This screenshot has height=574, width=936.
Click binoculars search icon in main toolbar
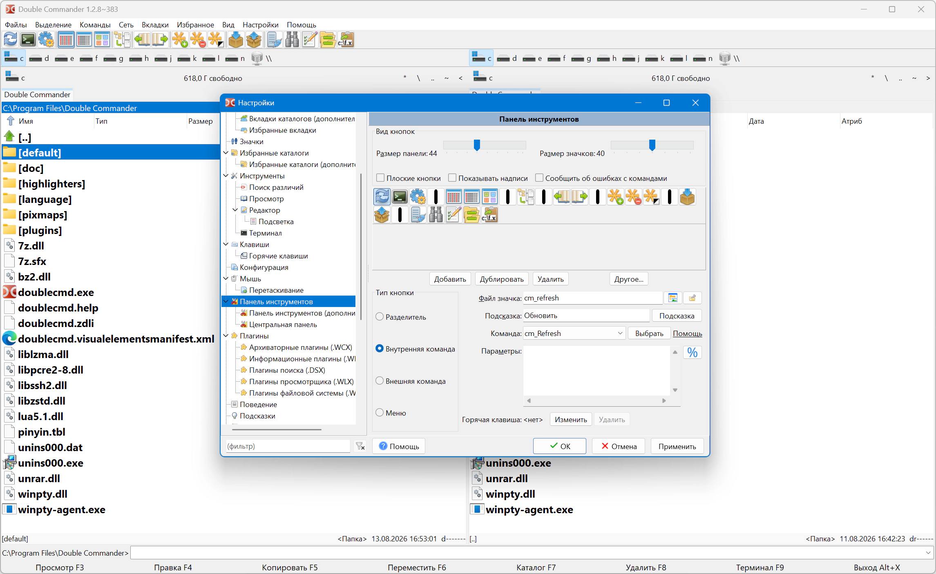click(292, 40)
